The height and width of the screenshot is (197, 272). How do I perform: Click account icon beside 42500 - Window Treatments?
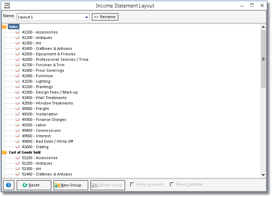click(17, 103)
